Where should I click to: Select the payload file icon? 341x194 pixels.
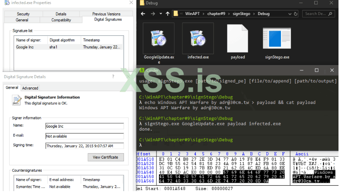[x=237, y=38]
